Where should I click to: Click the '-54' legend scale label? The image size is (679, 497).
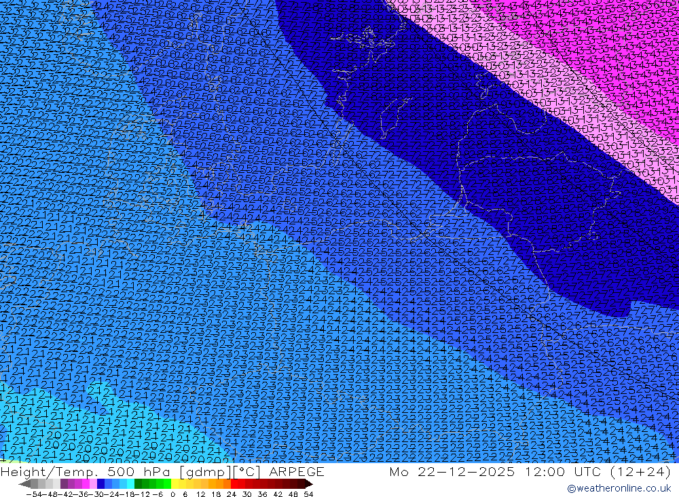pos(34,494)
